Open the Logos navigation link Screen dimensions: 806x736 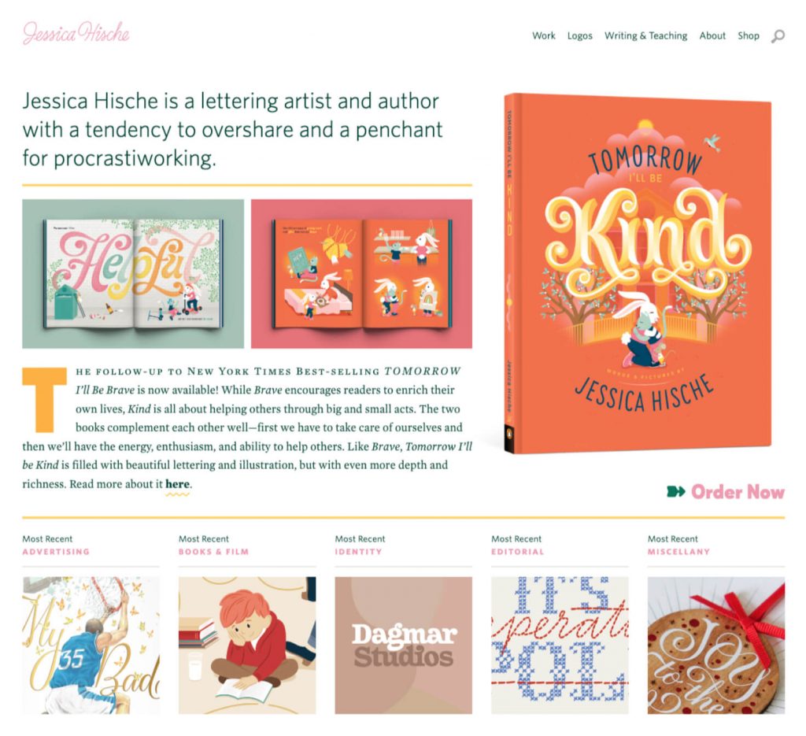click(580, 36)
